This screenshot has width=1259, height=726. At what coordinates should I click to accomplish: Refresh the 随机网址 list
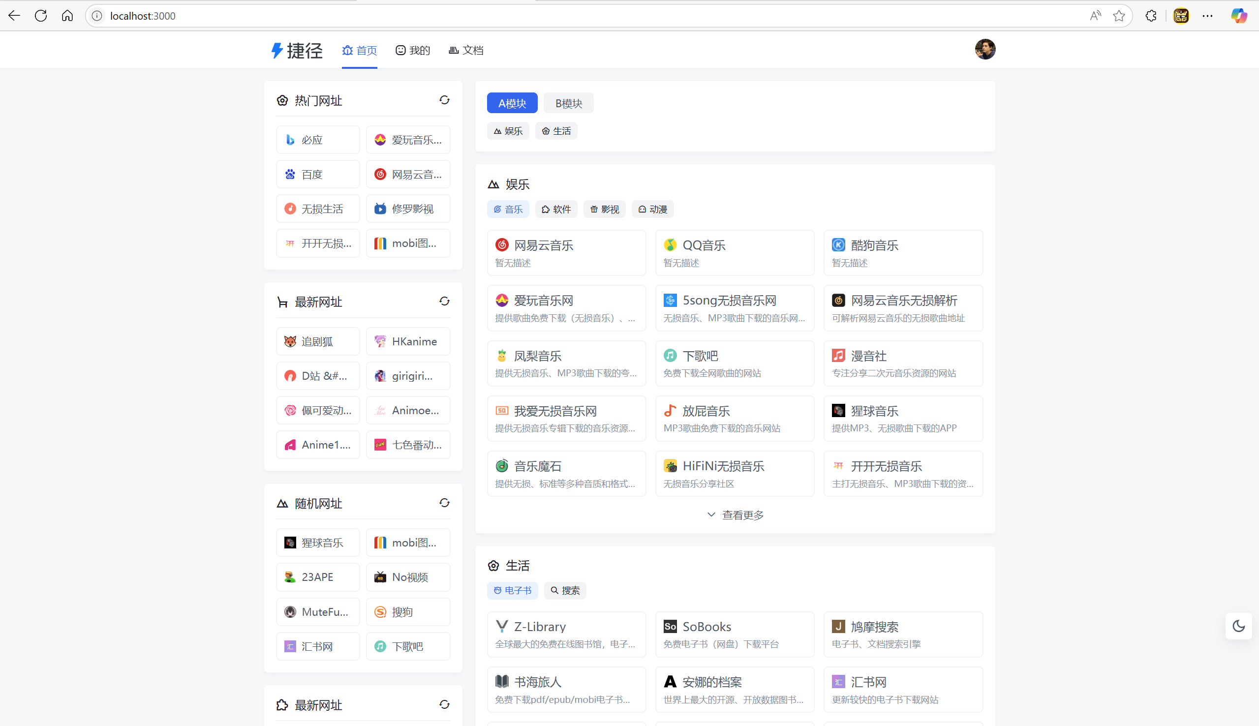tap(444, 503)
